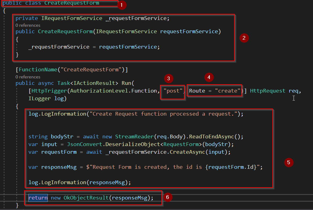The height and width of the screenshot is (210, 313).
Task: Click await on the StreamReader line
Action: [x=91, y=137]
